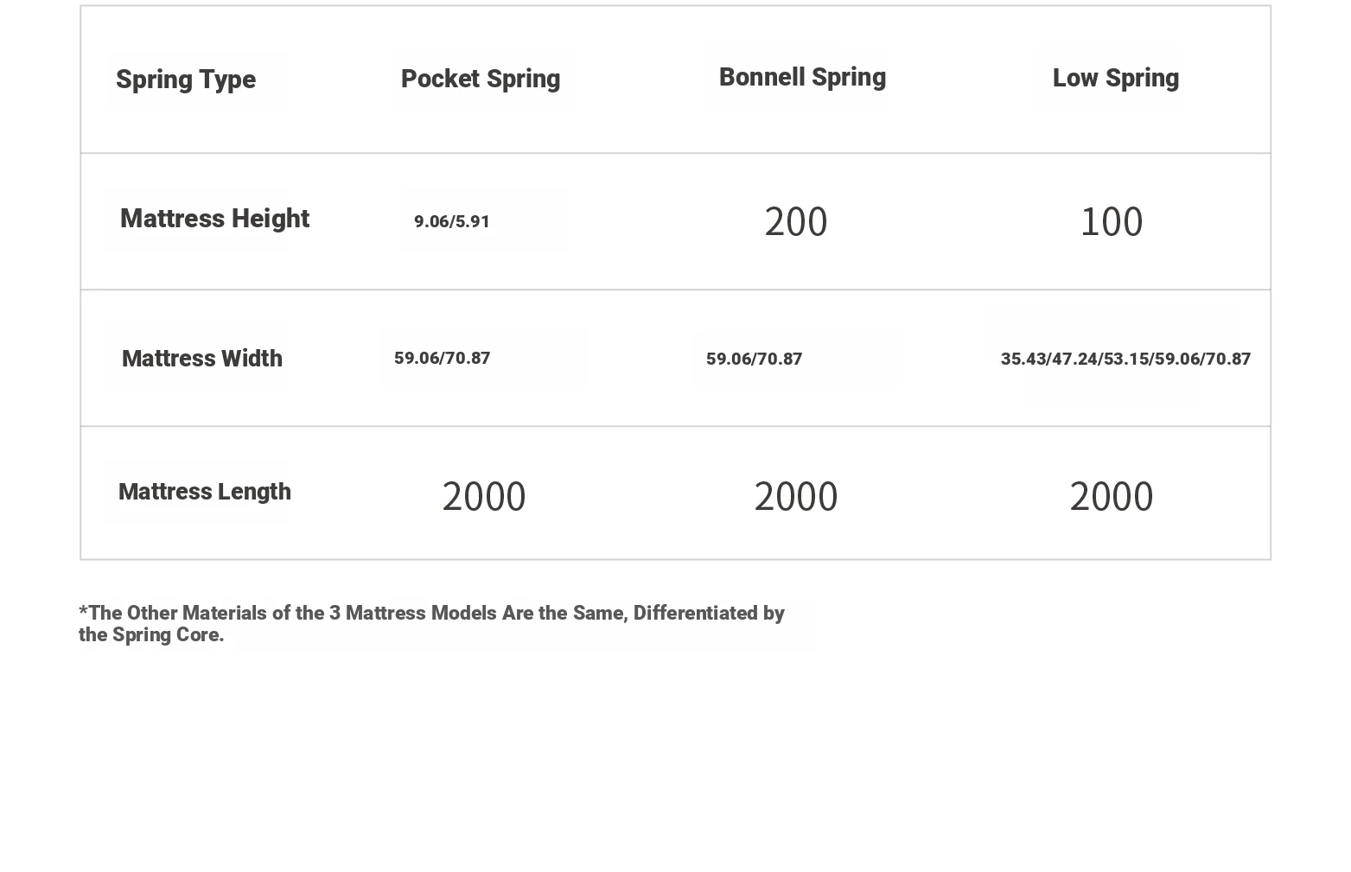Click the footnote about the 3 Mattress Models
The width and height of the screenshot is (1351, 872).
(431, 624)
